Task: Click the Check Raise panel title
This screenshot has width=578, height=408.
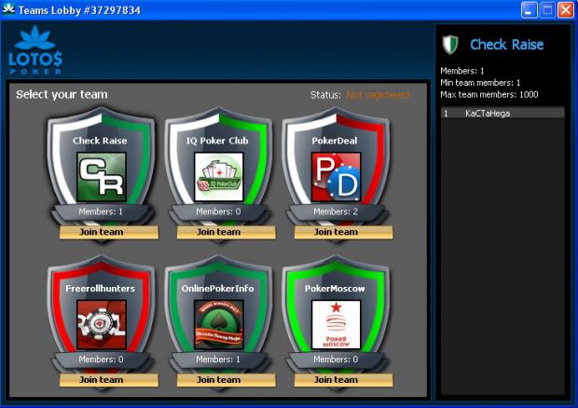Action: click(506, 45)
